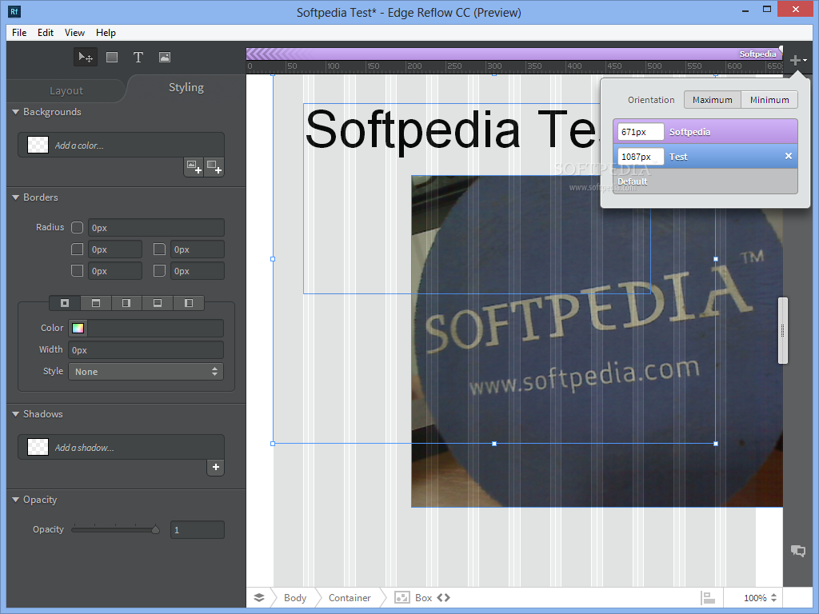819x614 pixels.
Task: Click Box in the breadcrumb
Action: point(424,598)
